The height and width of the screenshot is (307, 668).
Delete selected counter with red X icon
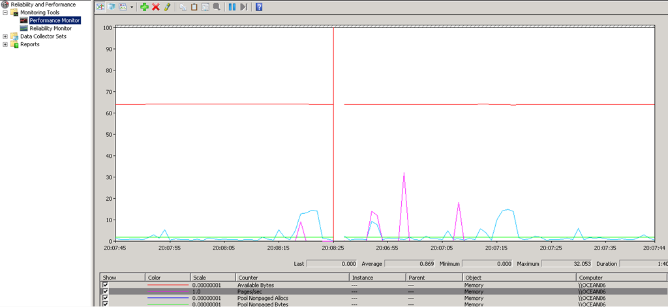(x=155, y=7)
